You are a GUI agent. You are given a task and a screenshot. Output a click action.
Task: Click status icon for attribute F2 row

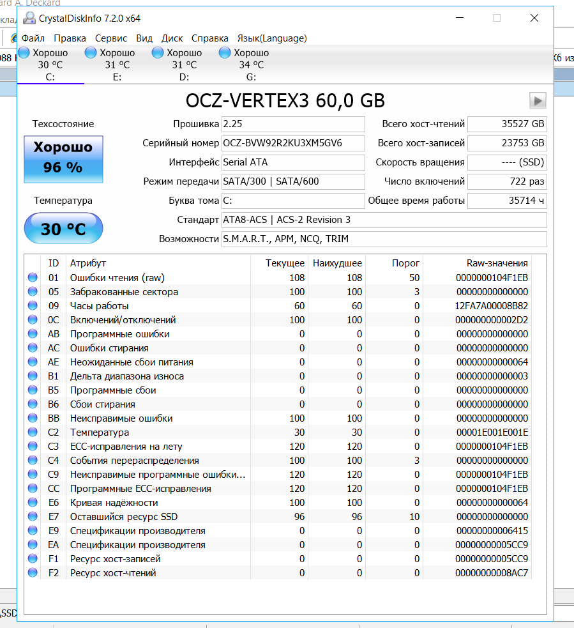pos(33,572)
